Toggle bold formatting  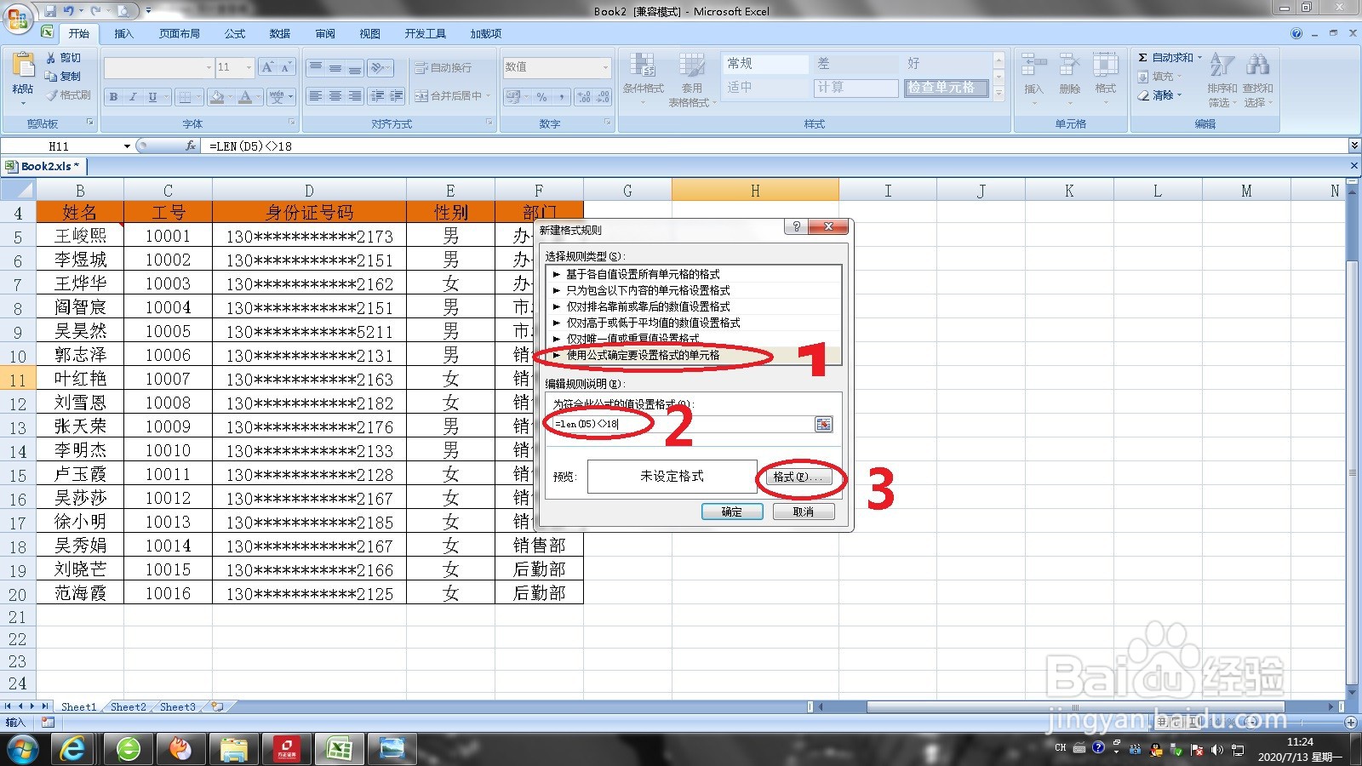112,96
